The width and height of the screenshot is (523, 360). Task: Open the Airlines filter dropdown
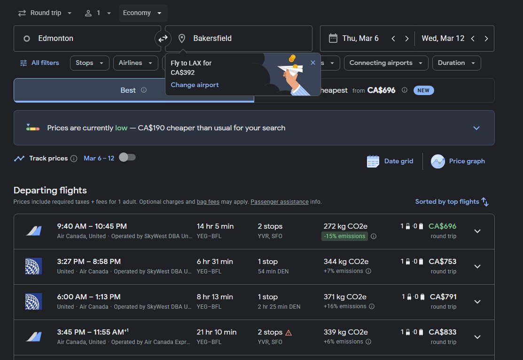click(x=135, y=63)
